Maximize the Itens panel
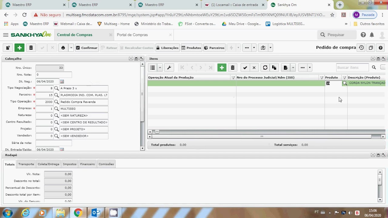 pyautogui.click(x=378, y=59)
